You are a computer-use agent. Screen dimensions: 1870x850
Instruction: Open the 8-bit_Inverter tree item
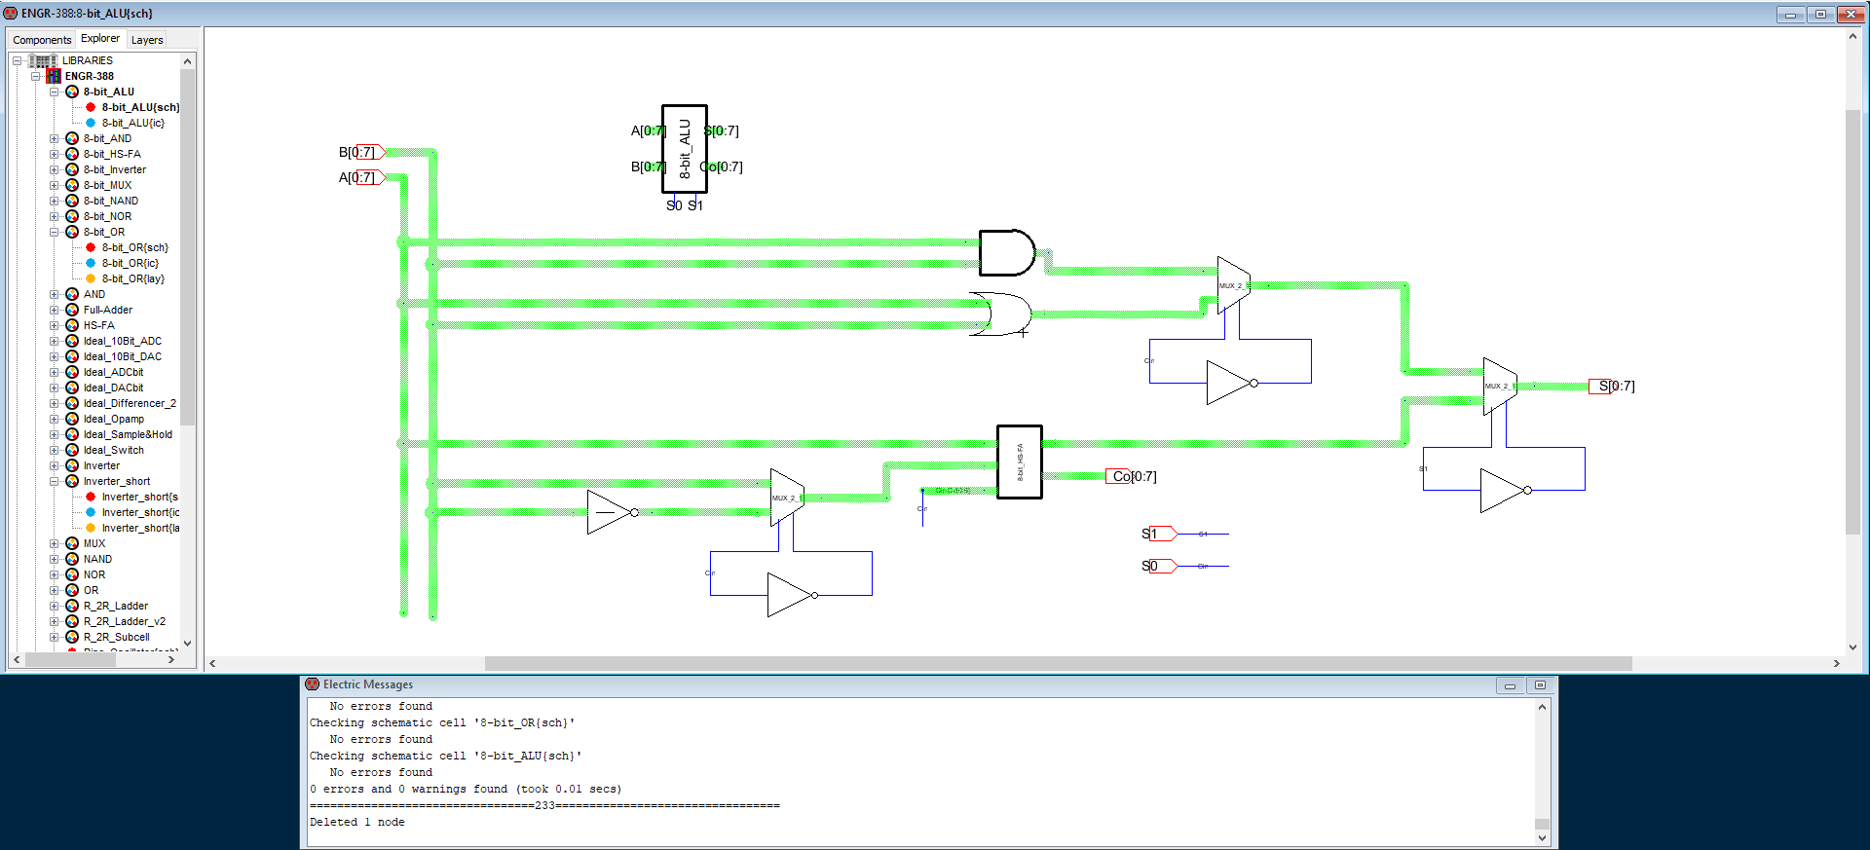[x=115, y=169]
